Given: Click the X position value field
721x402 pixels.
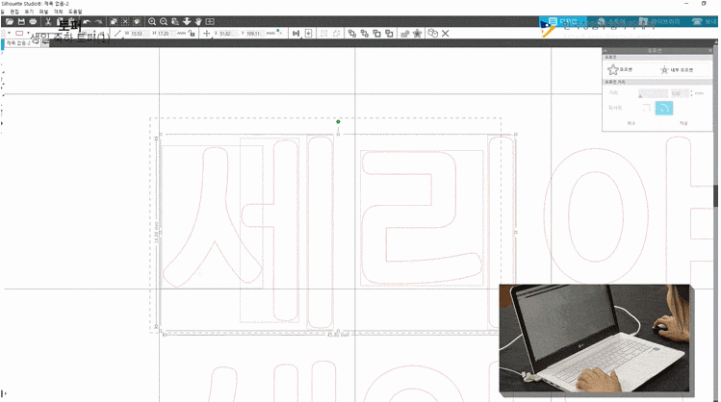Looking at the screenshot, I should pyautogui.click(x=226, y=34).
